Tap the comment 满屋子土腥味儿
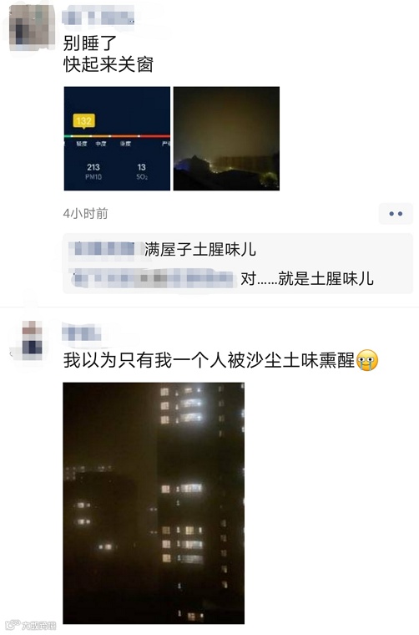 [x=200, y=249]
